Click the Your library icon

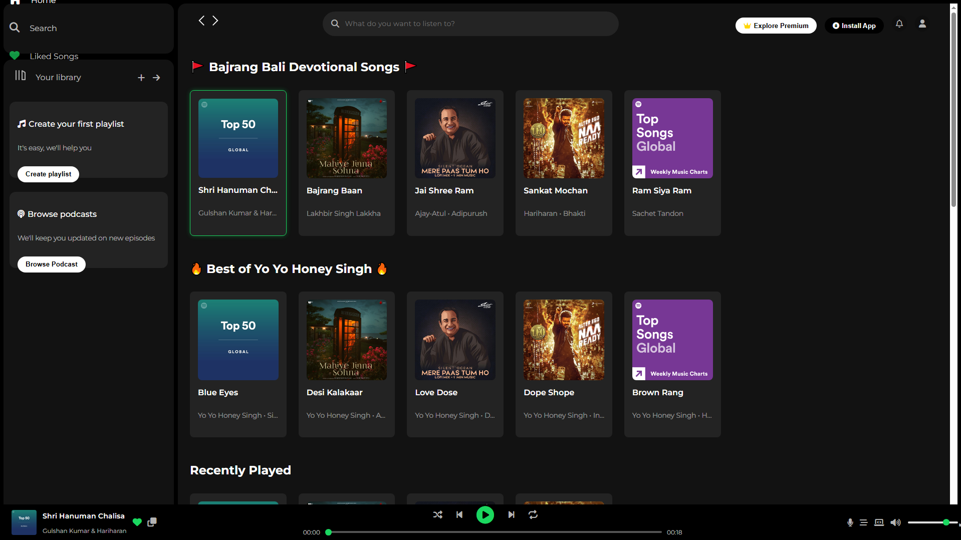(20, 75)
